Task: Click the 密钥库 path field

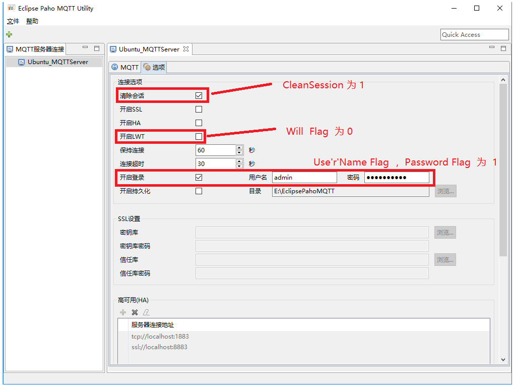Action: [312, 232]
